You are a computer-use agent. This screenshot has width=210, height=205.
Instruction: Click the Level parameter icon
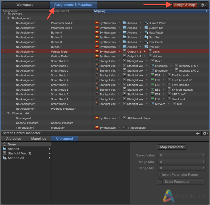point(150,51)
